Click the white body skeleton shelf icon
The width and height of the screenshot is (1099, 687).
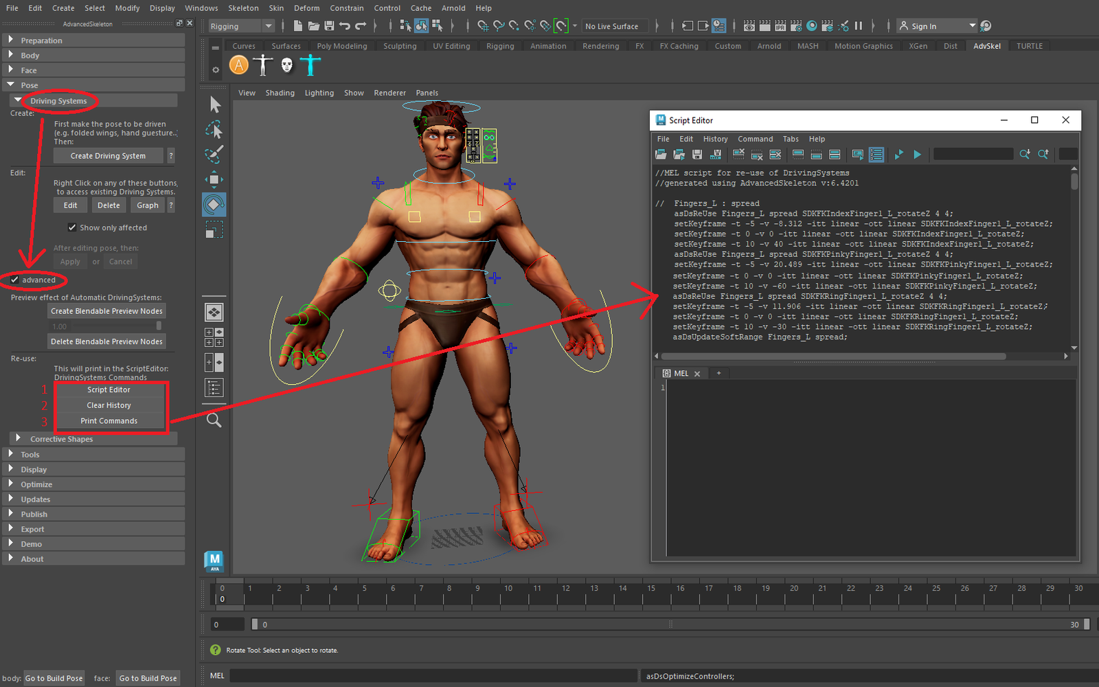[263, 65]
